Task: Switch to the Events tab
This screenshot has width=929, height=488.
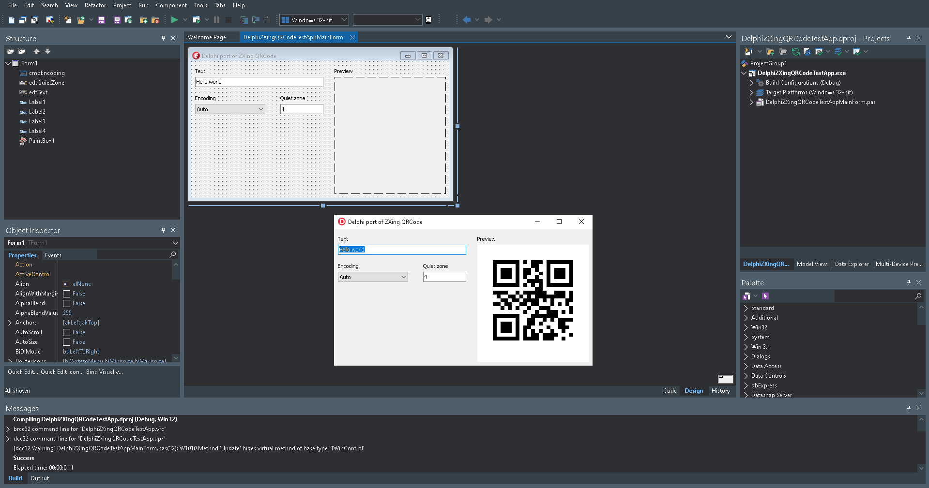Action: (x=53, y=255)
